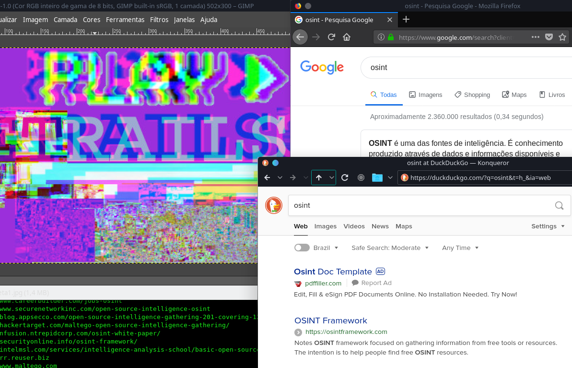Open GIMP's Filtros menu
The height and width of the screenshot is (368, 572).
[159, 20]
